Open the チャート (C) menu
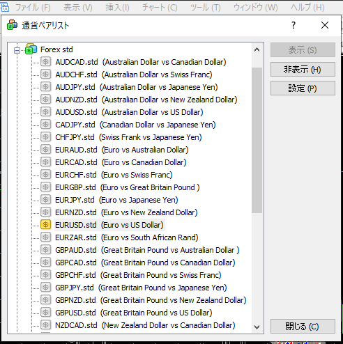 coord(160,8)
